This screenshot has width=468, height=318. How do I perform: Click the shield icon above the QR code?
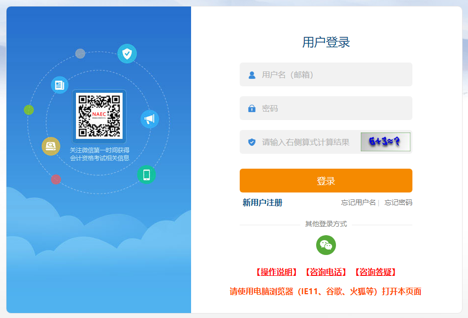tap(127, 53)
